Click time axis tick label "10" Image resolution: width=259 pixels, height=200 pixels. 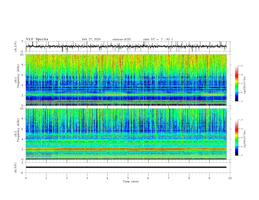click(230, 178)
